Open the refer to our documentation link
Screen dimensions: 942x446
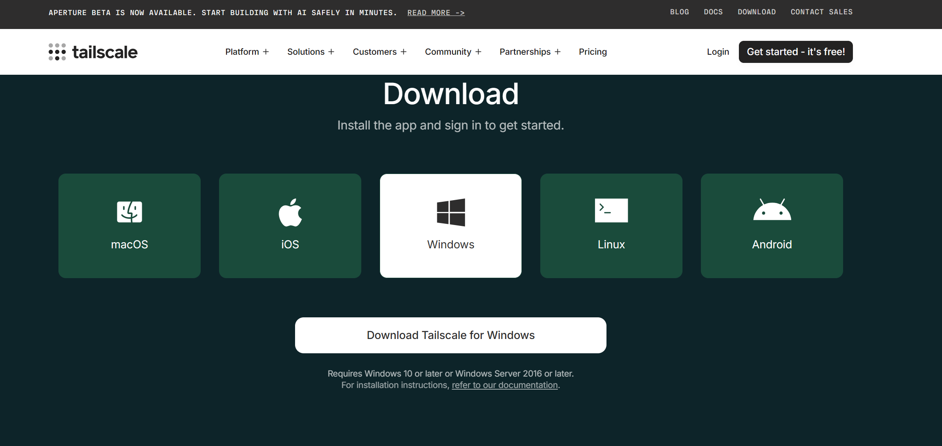click(505, 385)
